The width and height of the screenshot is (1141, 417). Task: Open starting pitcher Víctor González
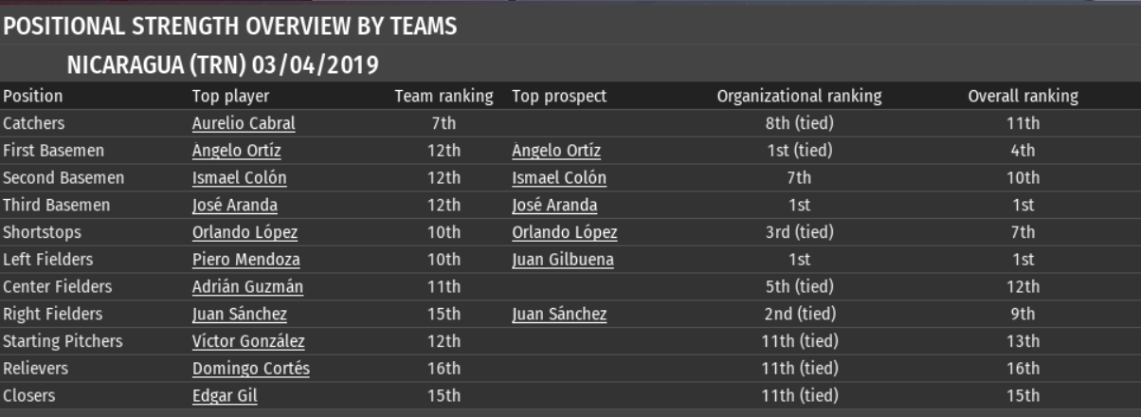[x=248, y=342]
